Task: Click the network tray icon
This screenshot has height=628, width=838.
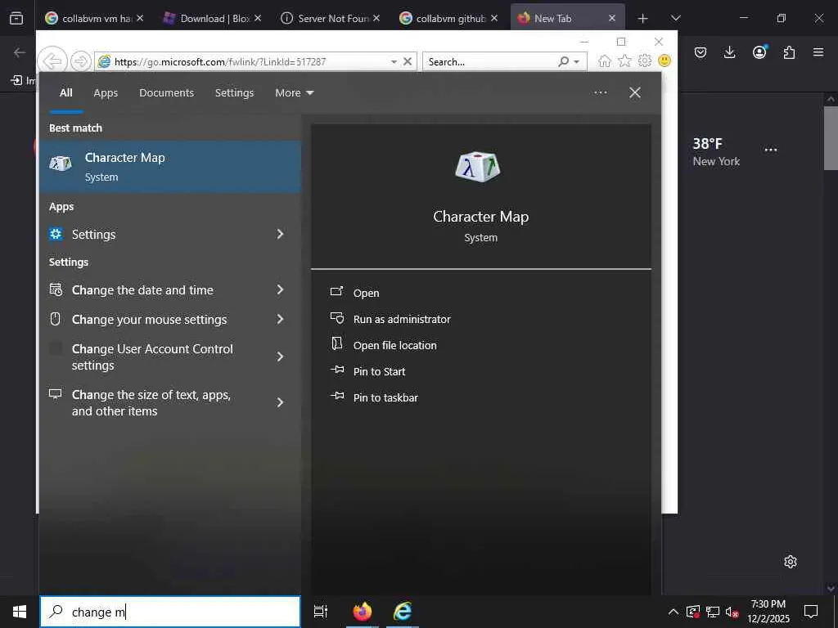Action: tap(713, 612)
